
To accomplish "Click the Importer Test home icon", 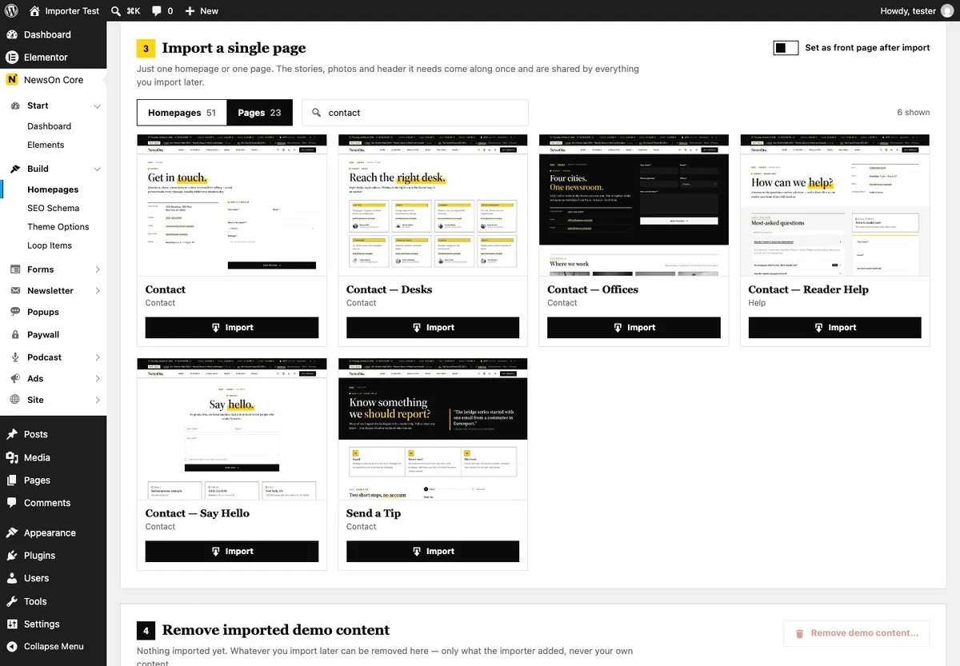I will pyautogui.click(x=34, y=11).
